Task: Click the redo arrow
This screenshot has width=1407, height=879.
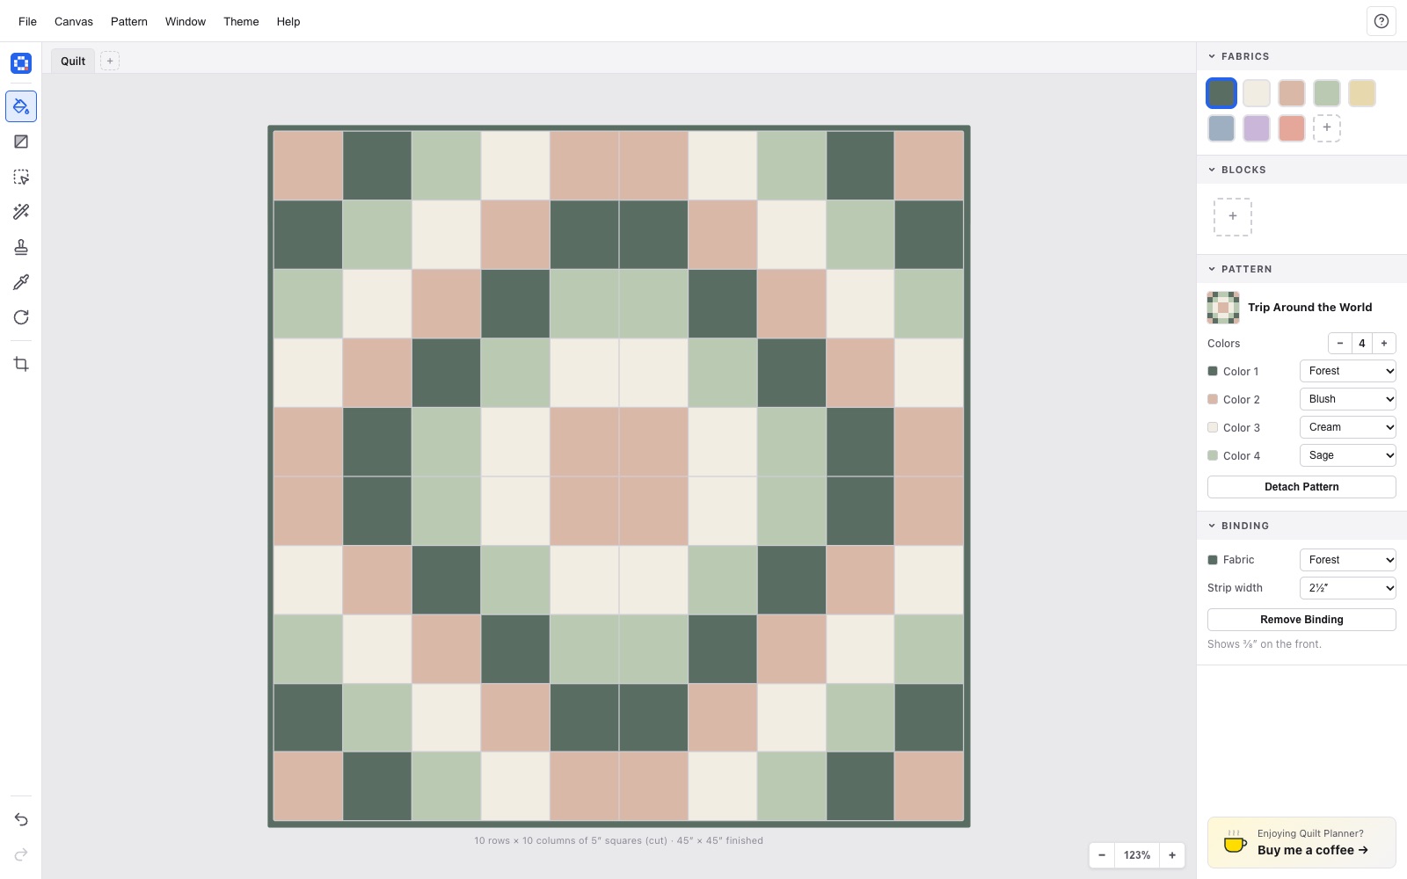Action: pyautogui.click(x=21, y=854)
